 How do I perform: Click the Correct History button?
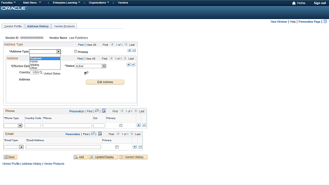pyautogui.click(x=133, y=157)
